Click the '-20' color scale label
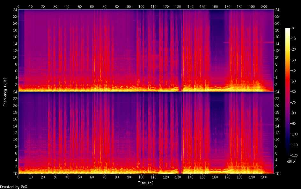Screen dimensions: 301x189 point(293,49)
